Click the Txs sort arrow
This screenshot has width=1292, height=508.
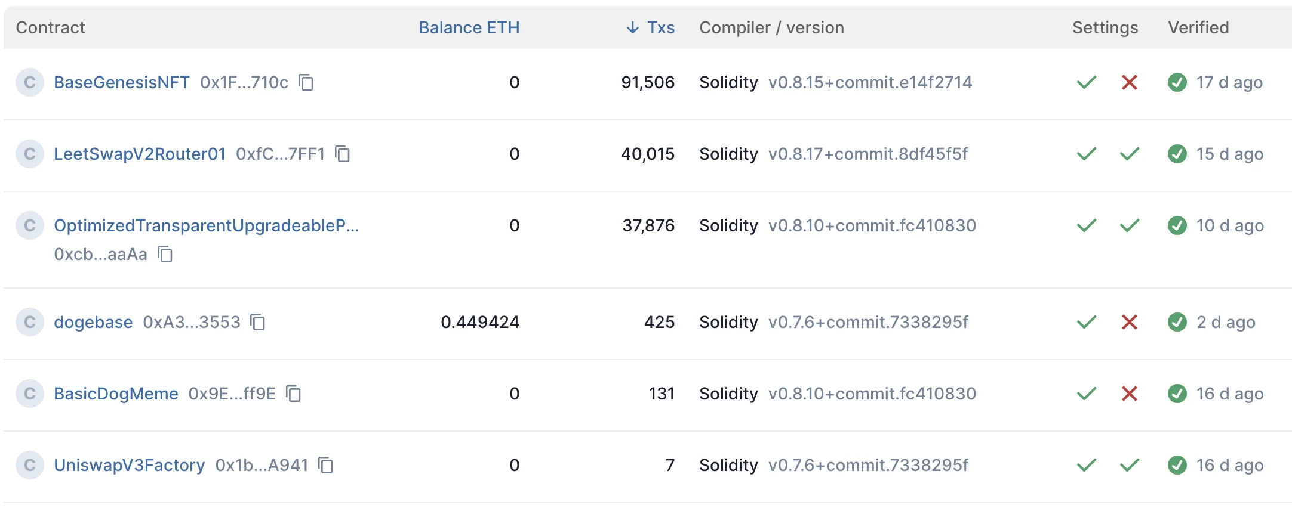click(x=633, y=27)
